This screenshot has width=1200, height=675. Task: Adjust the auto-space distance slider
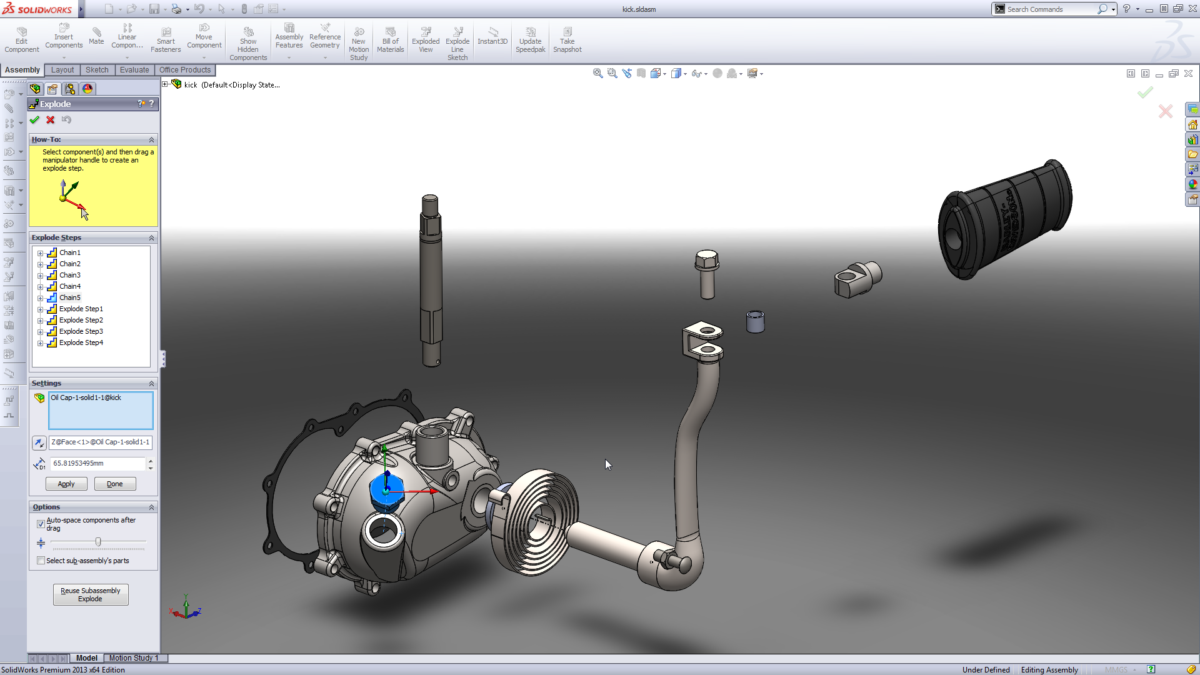point(98,541)
